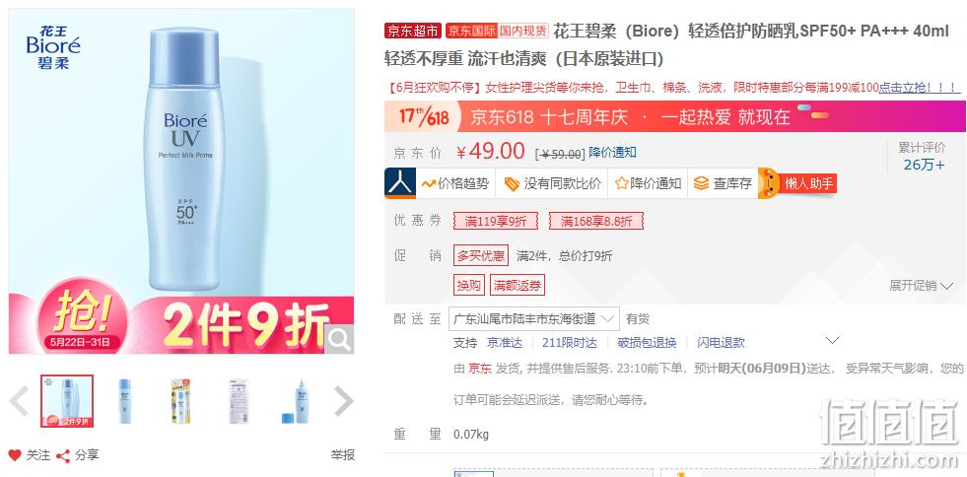
Task: Click the 分享 share icon
Action: 62,456
